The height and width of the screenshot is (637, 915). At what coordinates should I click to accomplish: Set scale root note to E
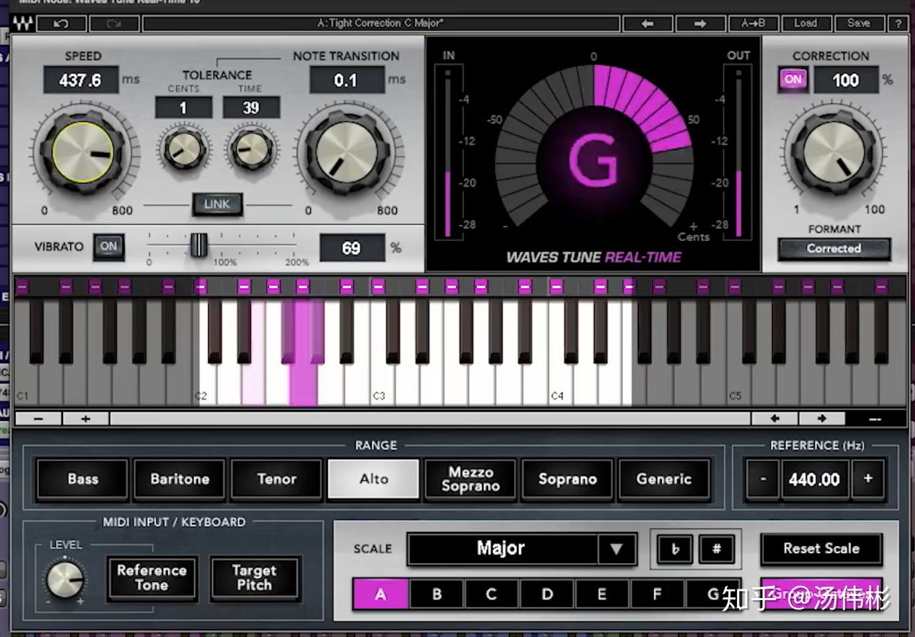click(x=602, y=594)
